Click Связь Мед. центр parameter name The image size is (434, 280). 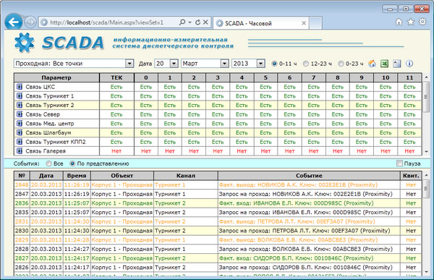coord(50,124)
